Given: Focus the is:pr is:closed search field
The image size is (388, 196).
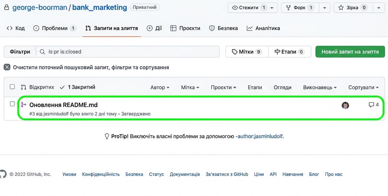Looking at the screenshot, I should coord(128,52).
